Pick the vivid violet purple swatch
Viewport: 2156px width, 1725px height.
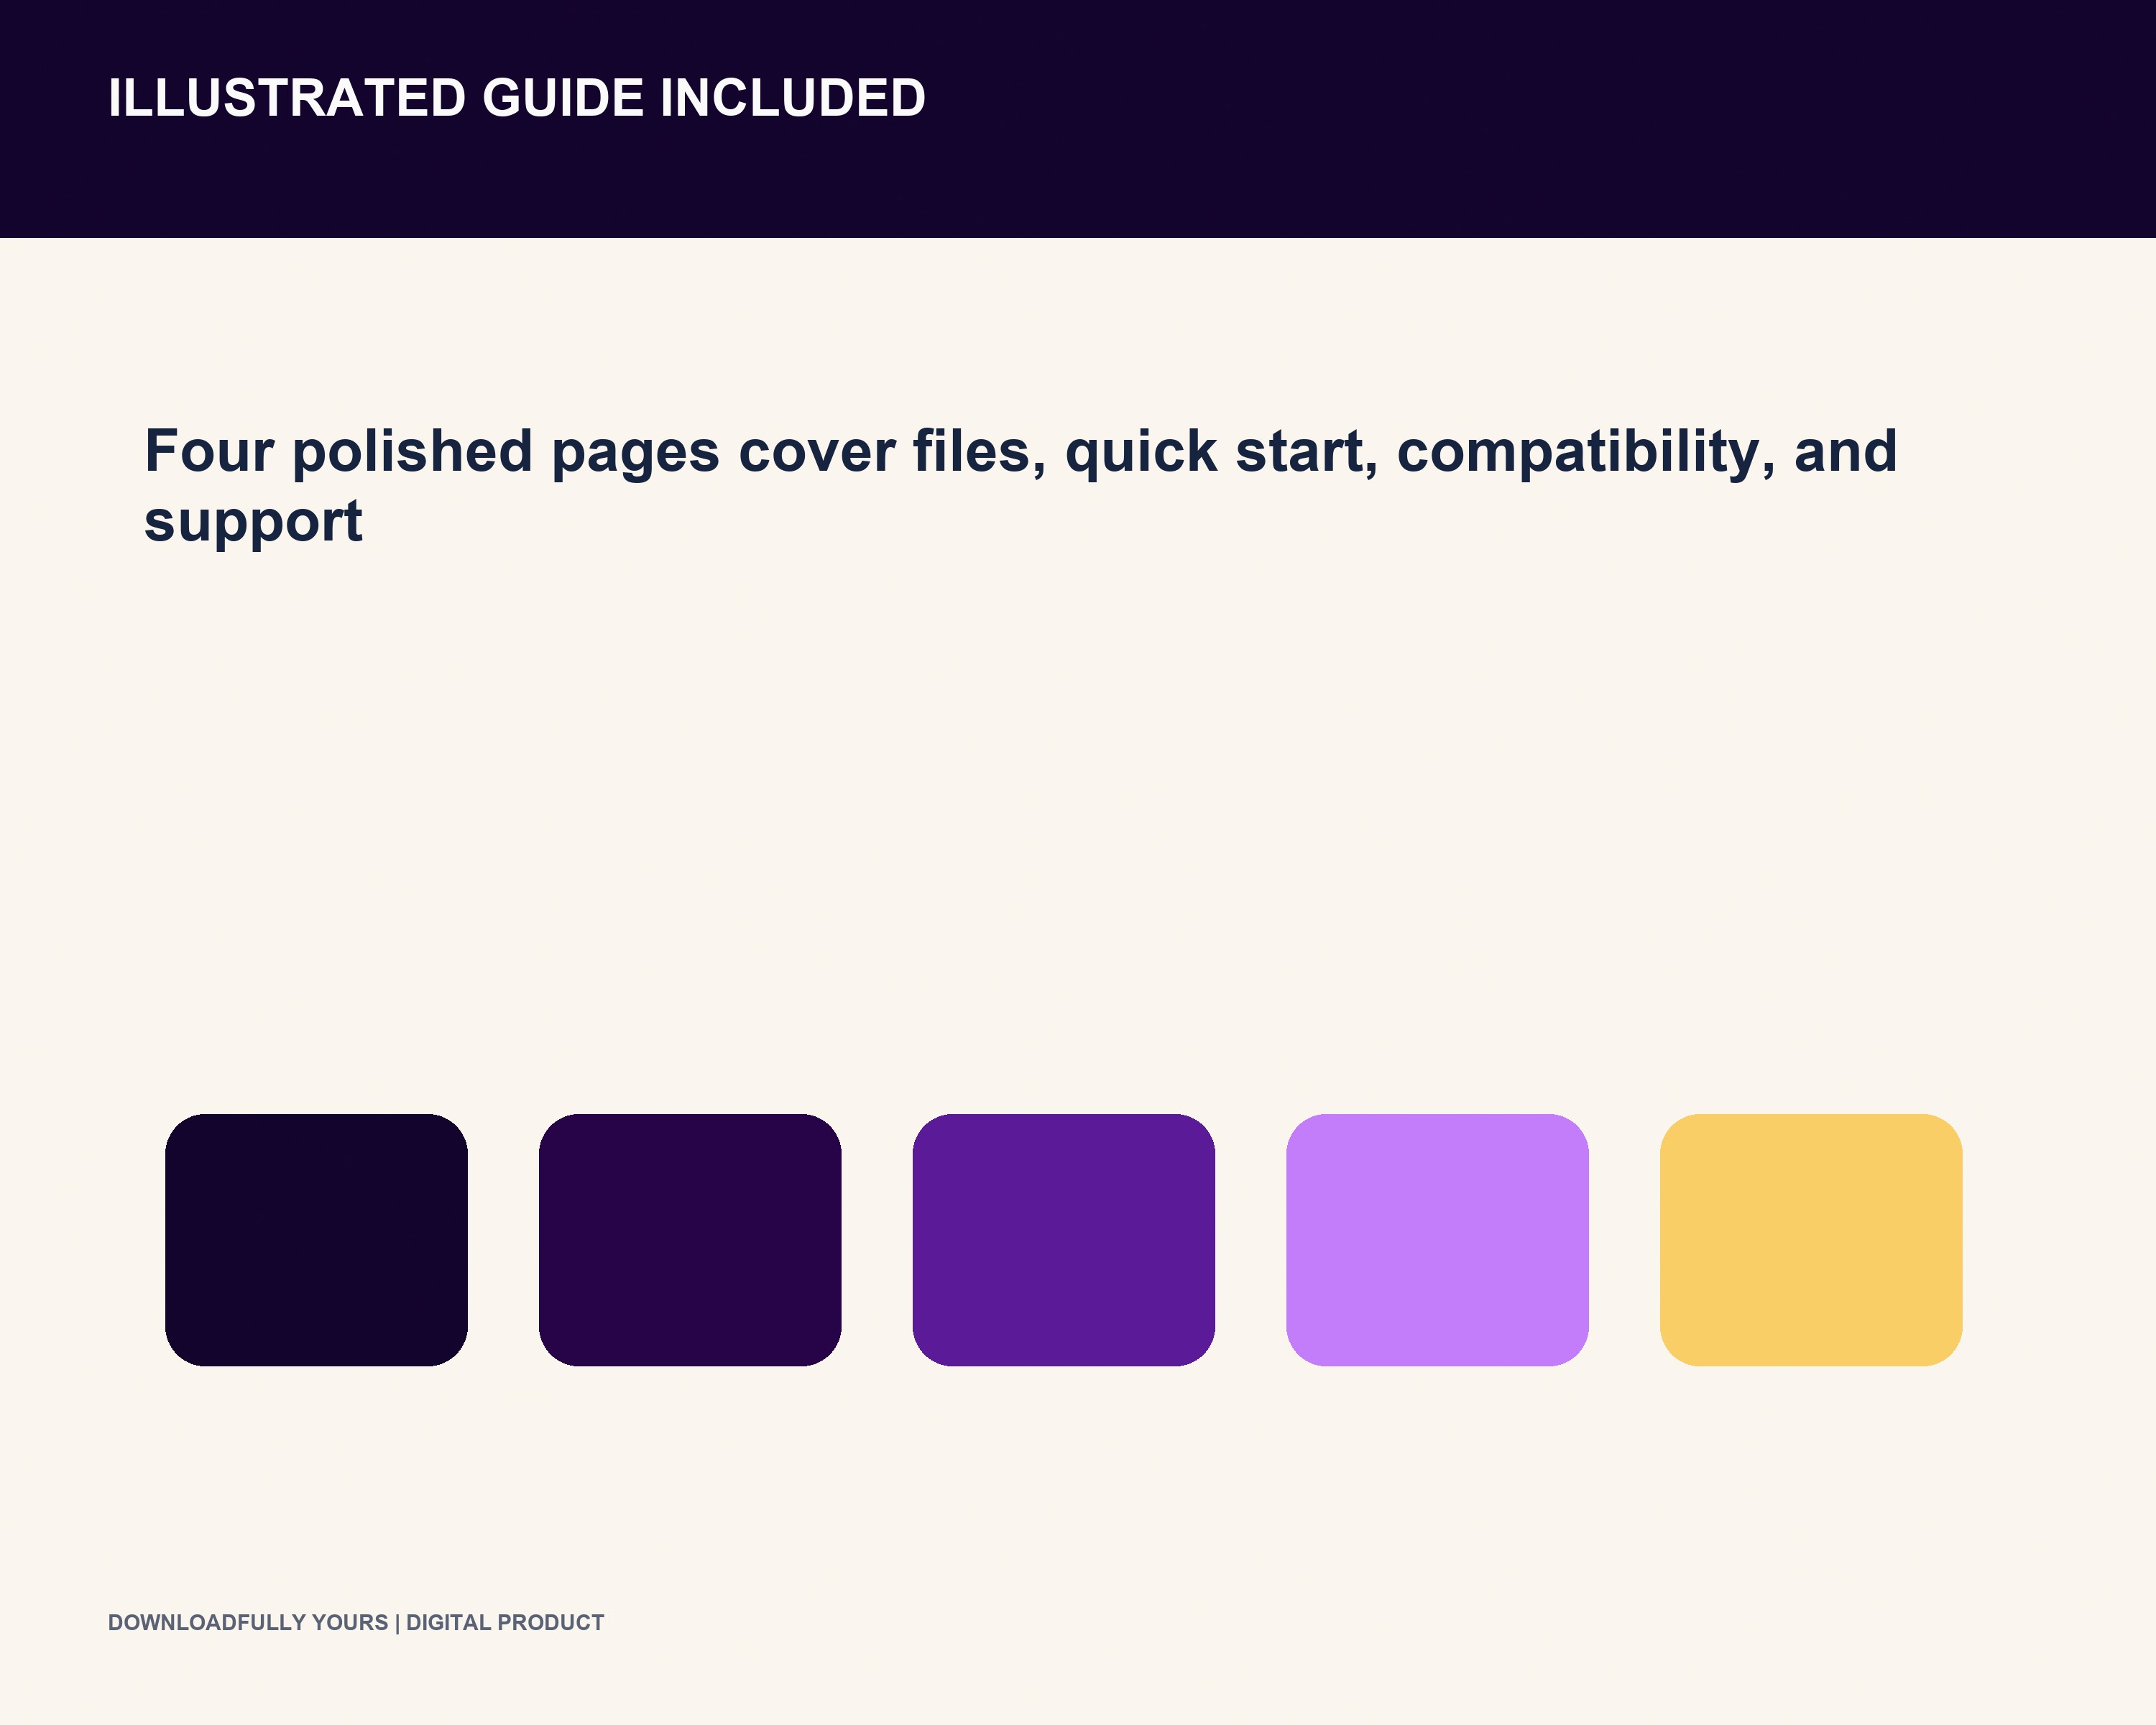(x=1064, y=1240)
